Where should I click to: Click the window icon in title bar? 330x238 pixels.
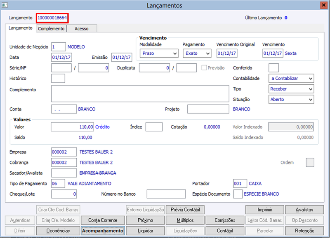5,5
